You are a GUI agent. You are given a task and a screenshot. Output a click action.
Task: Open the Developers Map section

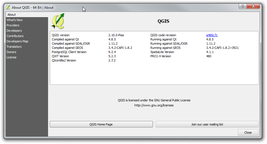[x=27, y=41]
